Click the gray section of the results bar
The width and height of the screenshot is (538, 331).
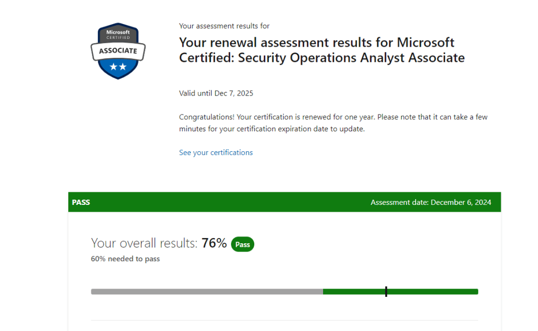coord(206,292)
